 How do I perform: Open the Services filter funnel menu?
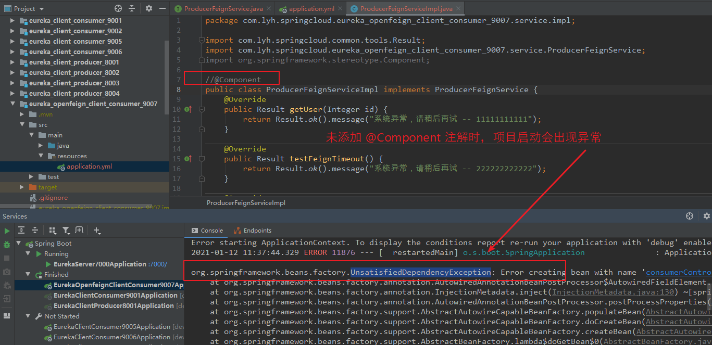[66, 230]
